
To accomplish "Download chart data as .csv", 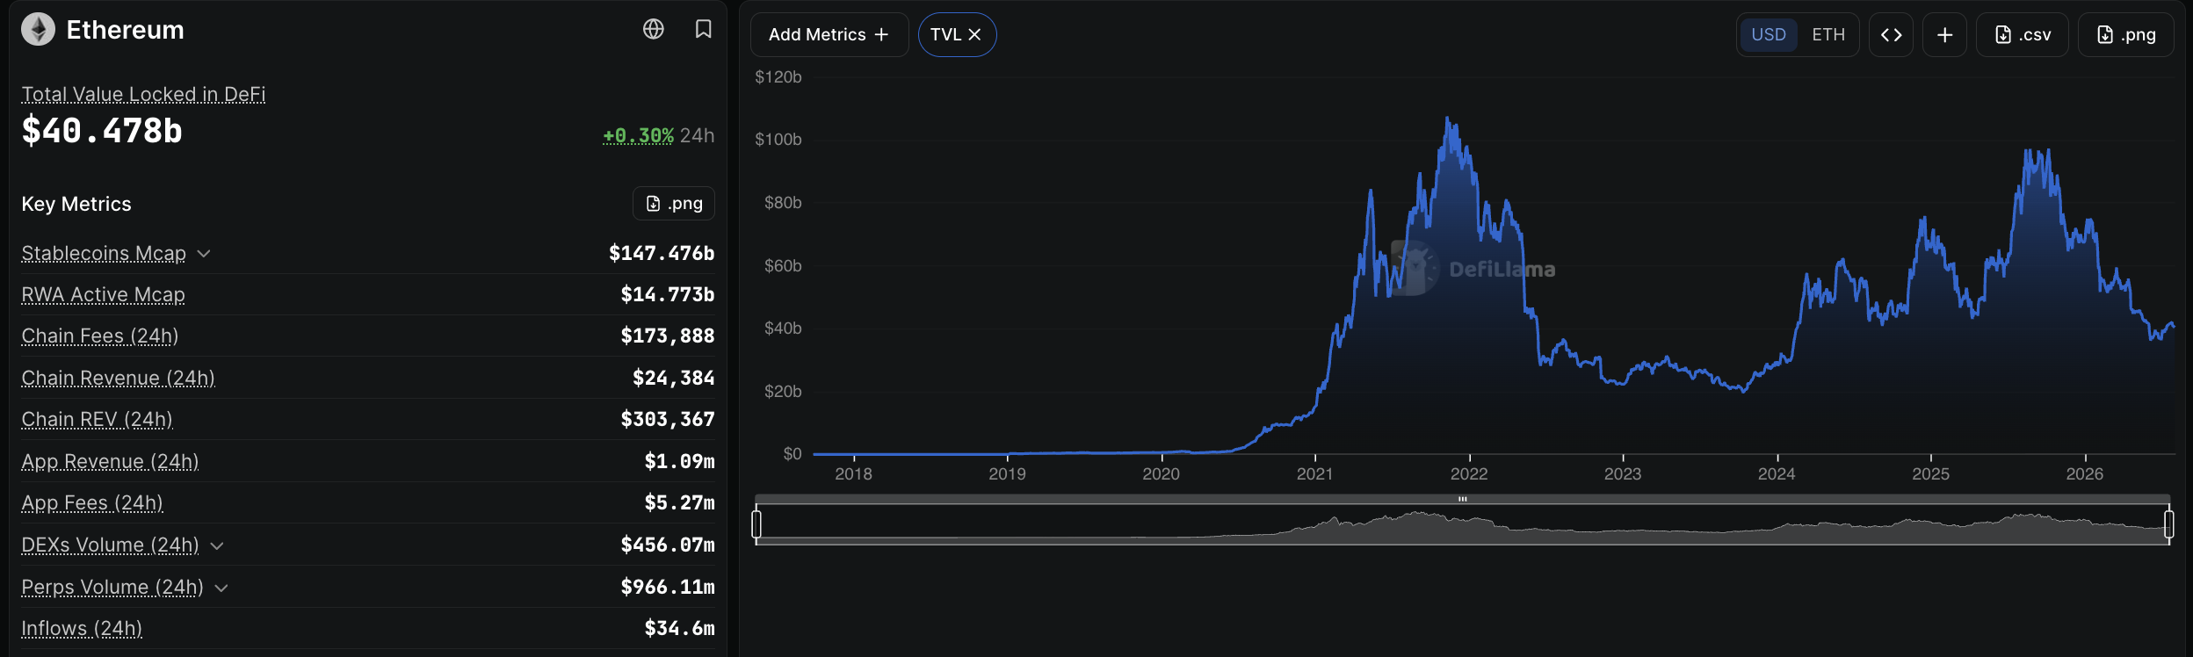I will coord(2023,34).
